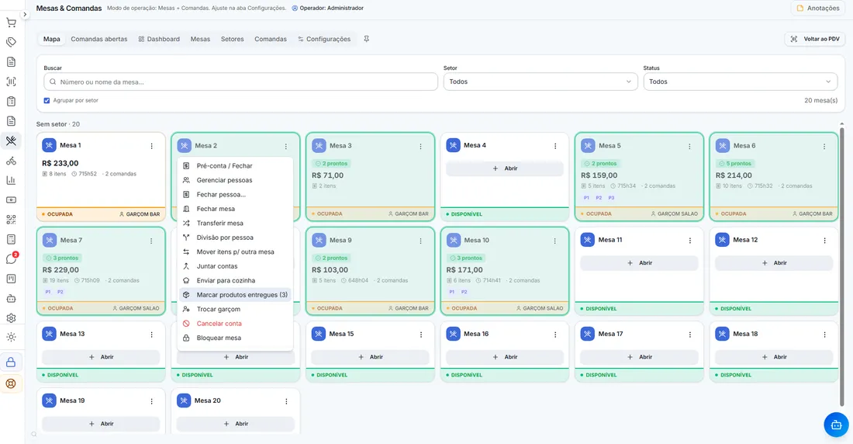The image size is (853, 444).
Task: Select Trocar garçom menu entry
Action: (x=235, y=310)
